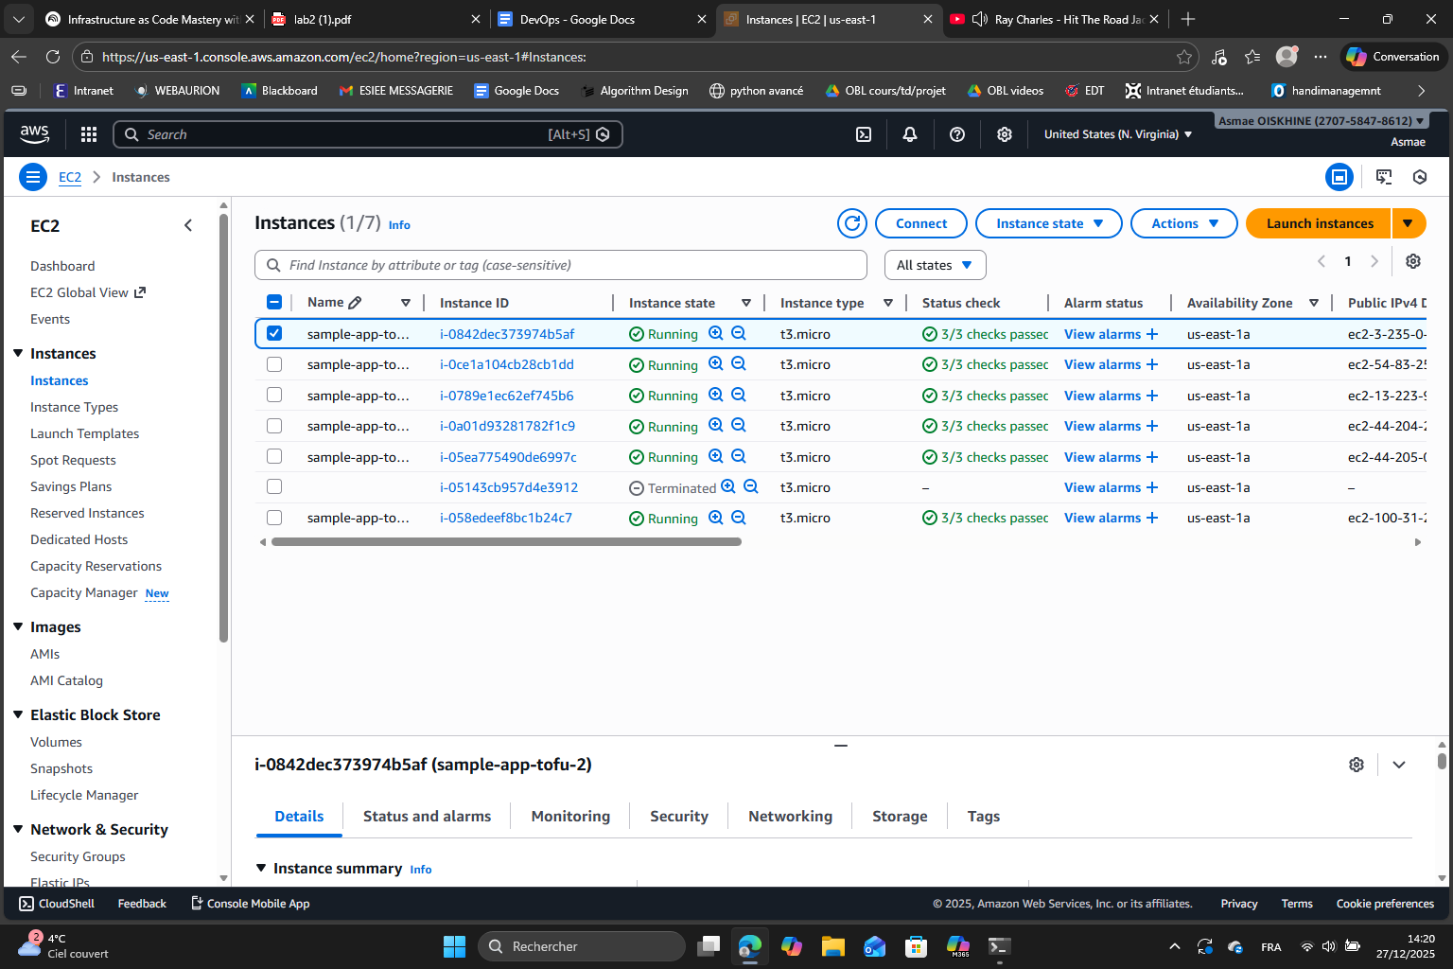Screen dimensions: 1453x969
Task: Open the All states filter dropdown
Action: 935,265
